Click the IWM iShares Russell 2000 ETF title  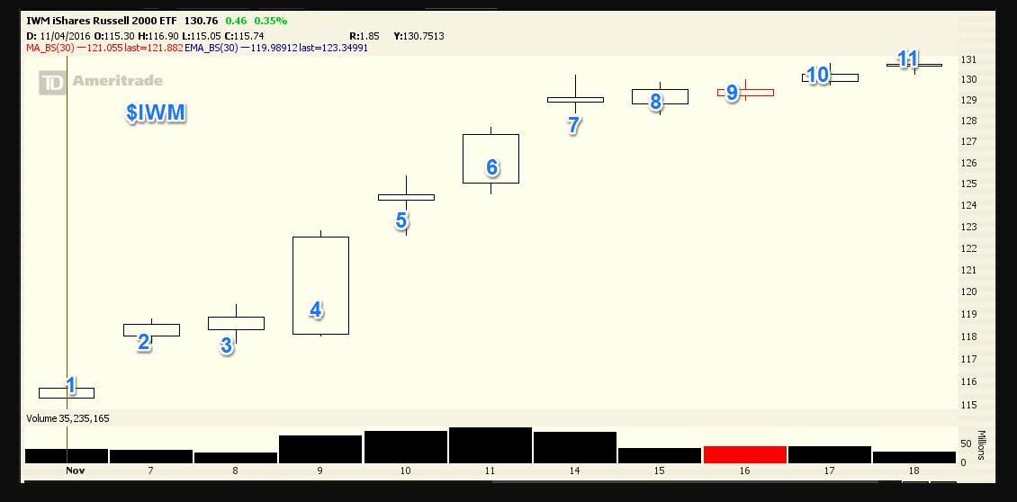[101, 21]
